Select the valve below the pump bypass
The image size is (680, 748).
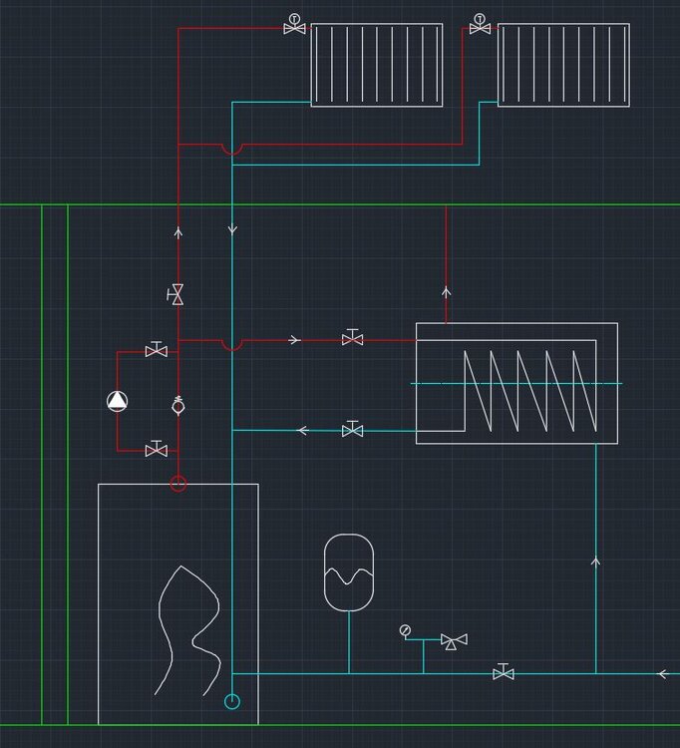(x=156, y=450)
